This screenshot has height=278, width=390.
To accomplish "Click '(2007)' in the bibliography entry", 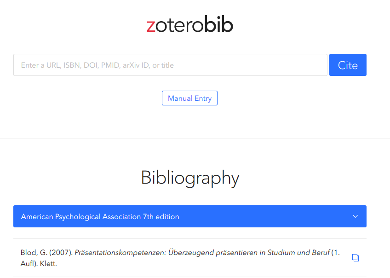I will (x=61, y=253).
